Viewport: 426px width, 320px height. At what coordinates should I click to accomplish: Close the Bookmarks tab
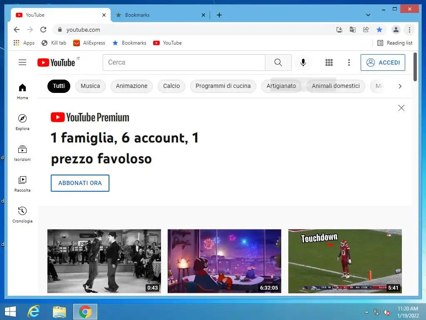click(x=203, y=15)
